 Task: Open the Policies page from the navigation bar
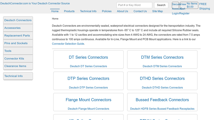click(x=107, y=11)
